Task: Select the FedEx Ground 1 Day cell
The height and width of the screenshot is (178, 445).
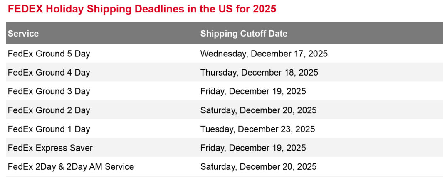Action: 49,129
